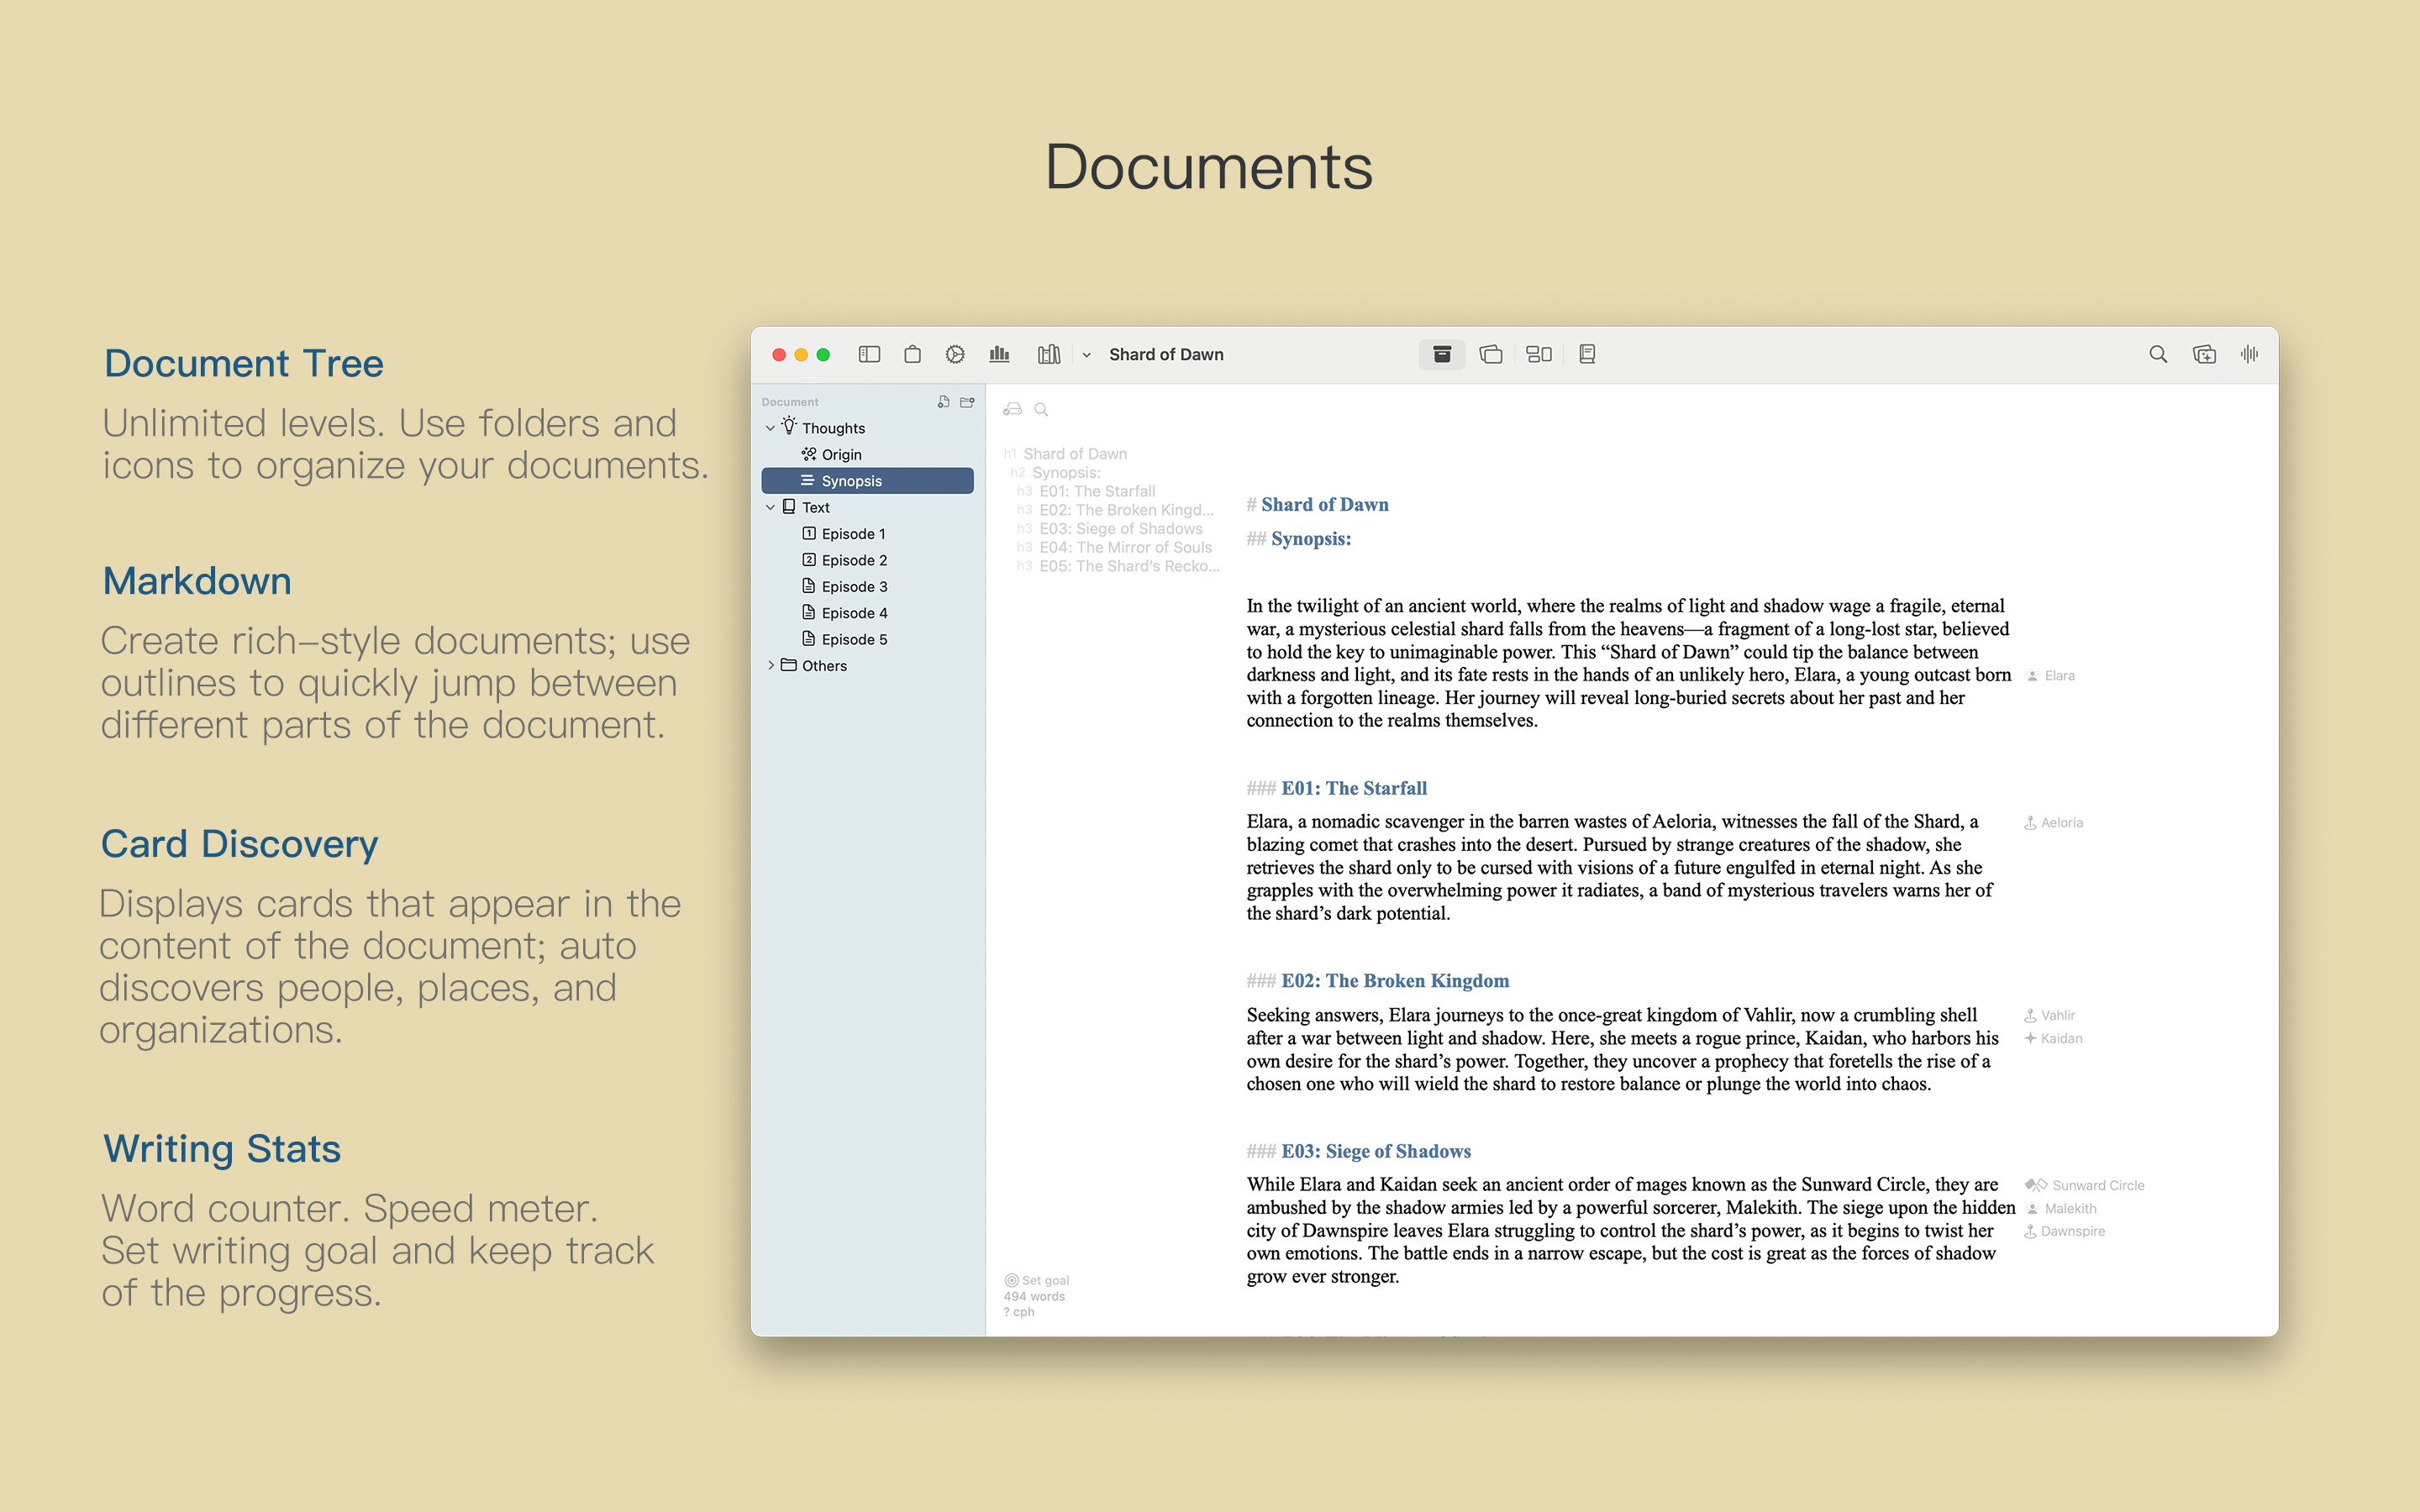Click the search magnifier in the toolbar
Viewport: 2420px width, 1512px height.
point(2158,354)
